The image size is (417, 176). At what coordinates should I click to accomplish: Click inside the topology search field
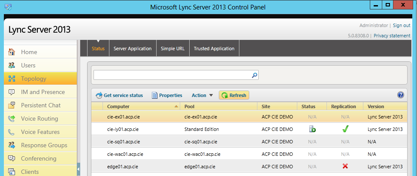click(x=172, y=76)
